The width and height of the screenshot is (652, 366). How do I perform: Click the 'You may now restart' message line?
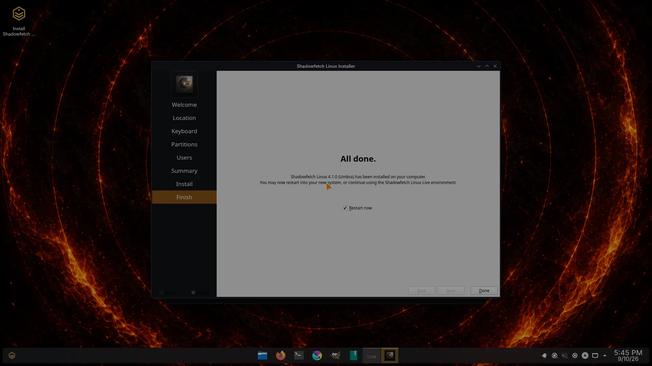pos(358,183)
